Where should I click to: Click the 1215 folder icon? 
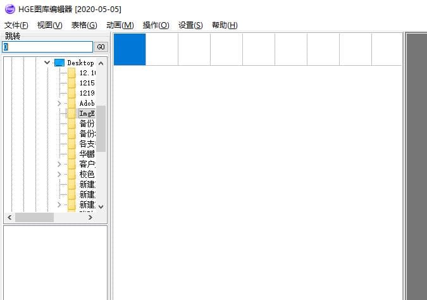72,83
